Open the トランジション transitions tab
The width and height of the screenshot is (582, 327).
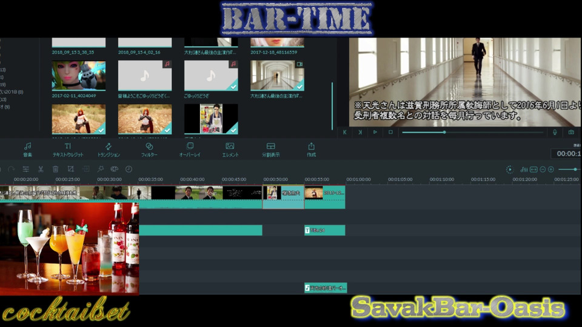109,150
